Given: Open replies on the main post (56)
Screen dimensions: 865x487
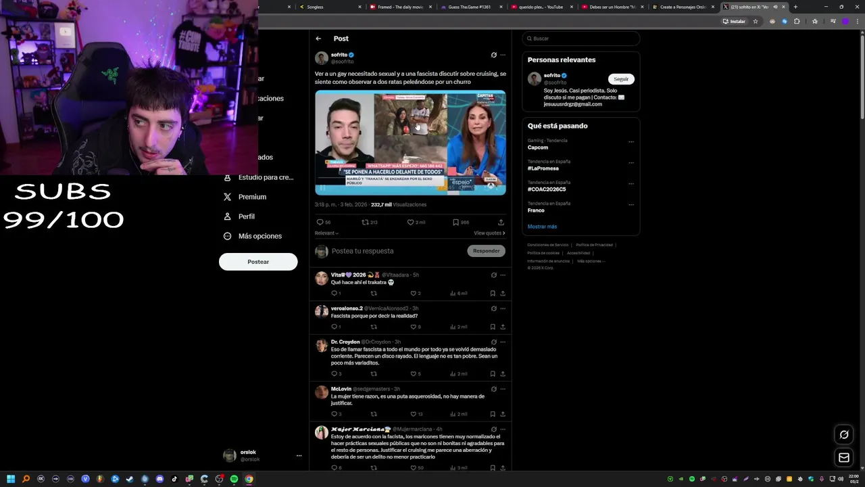Looking at the screenshot, I should click(x=323, y=222).
